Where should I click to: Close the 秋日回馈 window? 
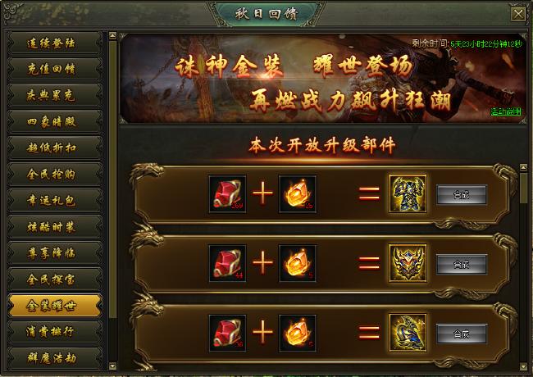pyautogui.click(x=518, y=14)
